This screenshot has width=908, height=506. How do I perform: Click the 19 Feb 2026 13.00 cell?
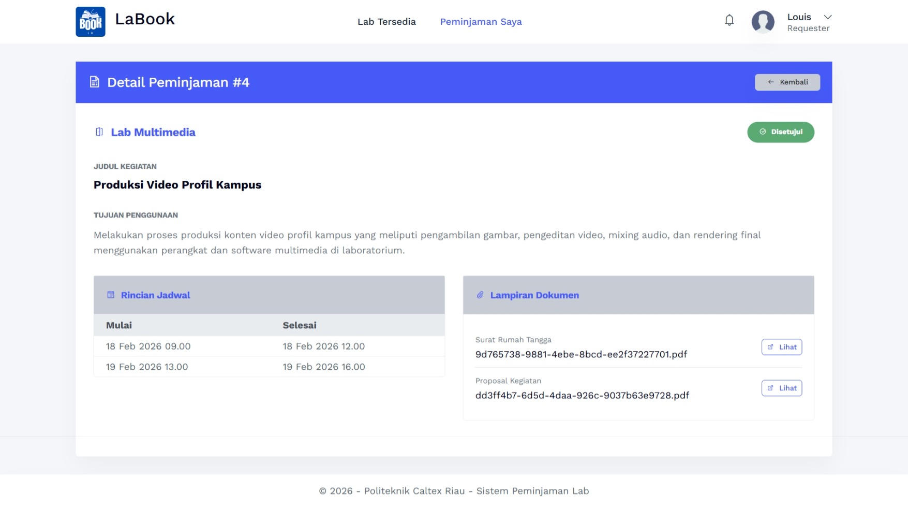click(147, 367)
